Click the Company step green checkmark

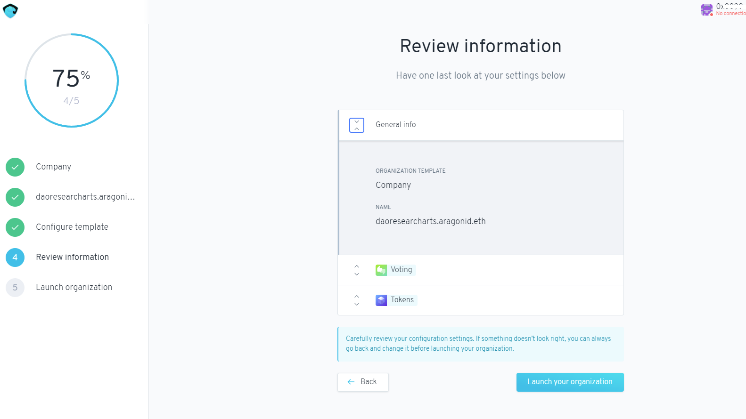(15, 167)
